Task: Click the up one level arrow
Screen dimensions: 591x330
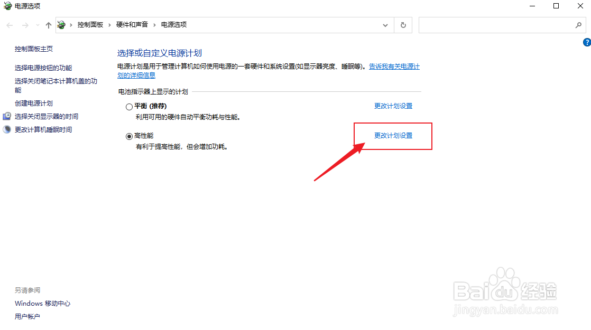Action: (x=48, y=24)
